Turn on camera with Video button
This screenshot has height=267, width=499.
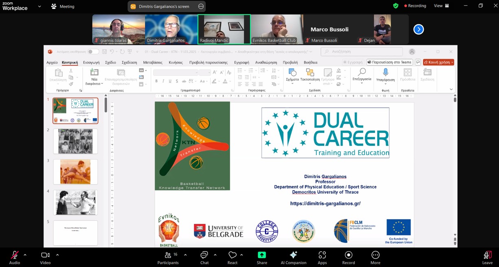coord(45,256)
